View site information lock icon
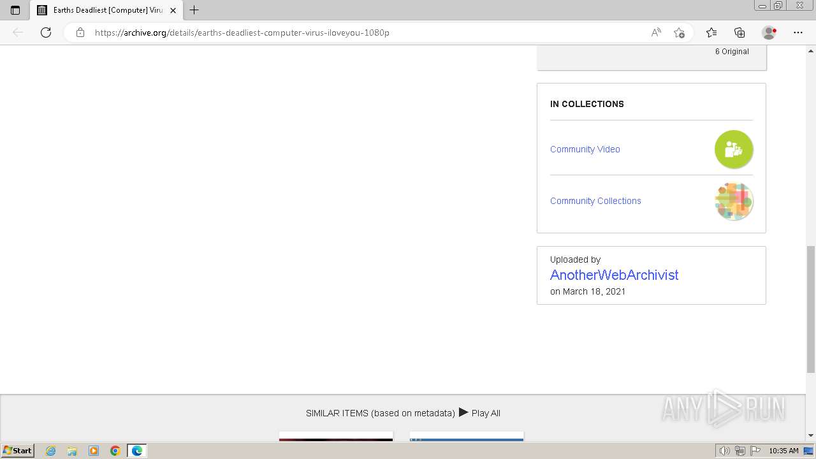Viewport: 816px width, 459px height. [80, 33]
